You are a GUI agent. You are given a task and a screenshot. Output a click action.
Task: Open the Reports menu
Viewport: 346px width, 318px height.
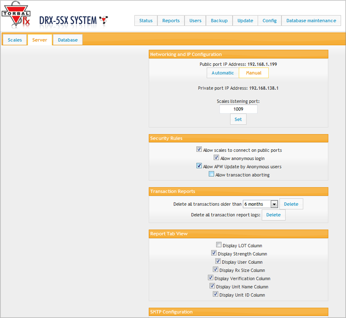(x=171, y=20)
